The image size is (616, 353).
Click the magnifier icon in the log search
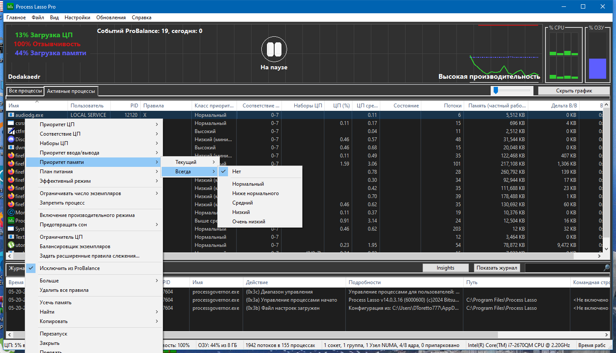pyautogui.click(x=607, y=268)
